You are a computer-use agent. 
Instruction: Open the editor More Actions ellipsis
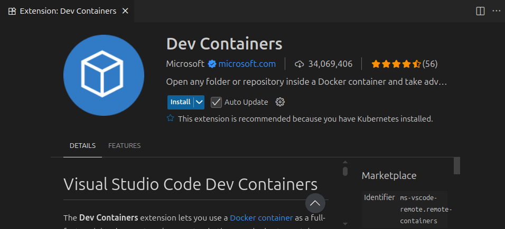coord(497,11)
